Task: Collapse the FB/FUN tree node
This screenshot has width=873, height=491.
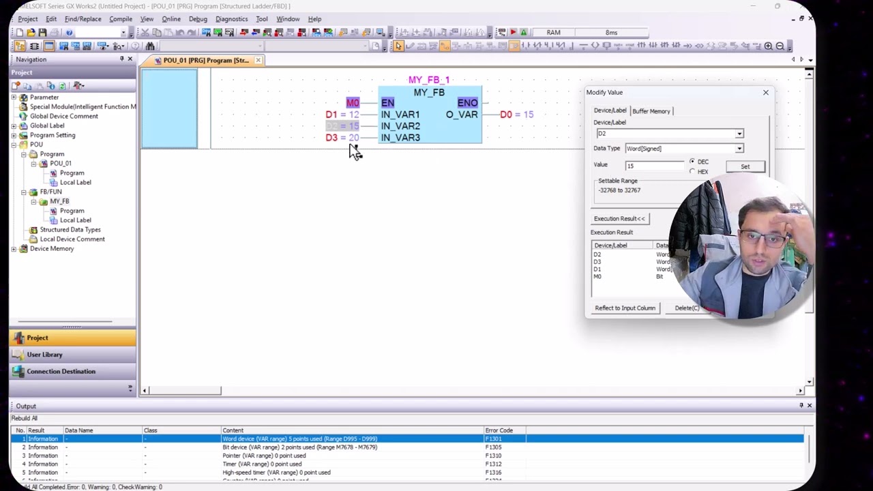Action: [x=23, y=192]
